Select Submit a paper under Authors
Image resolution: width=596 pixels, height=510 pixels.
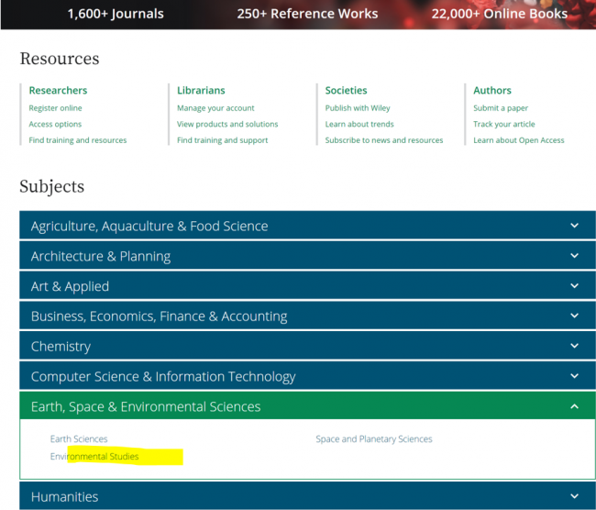click(501, 108)
